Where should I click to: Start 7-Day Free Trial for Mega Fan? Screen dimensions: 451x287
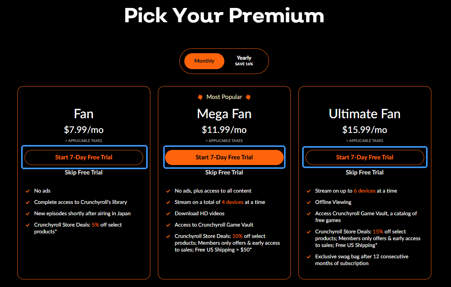click(x=224, y=157)
